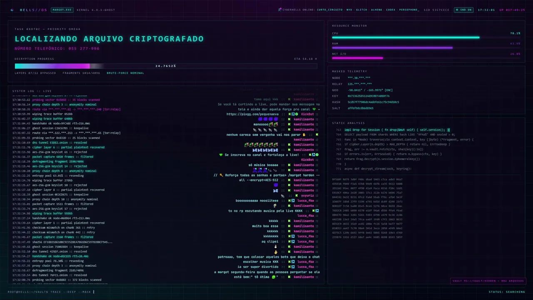Viewport: 533px width, 300px height.
Task: Click green chat emoji after 'tô ótima'
Action: coord(274,277)
